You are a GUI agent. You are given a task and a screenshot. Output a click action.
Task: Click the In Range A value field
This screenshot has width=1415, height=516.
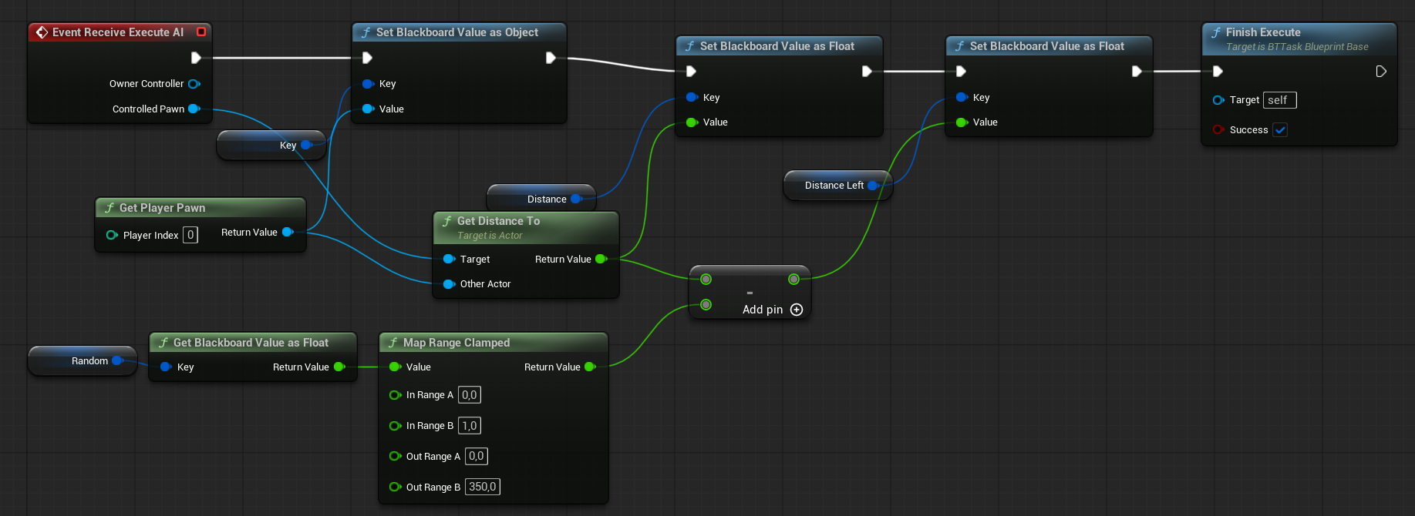click(469, 395)
